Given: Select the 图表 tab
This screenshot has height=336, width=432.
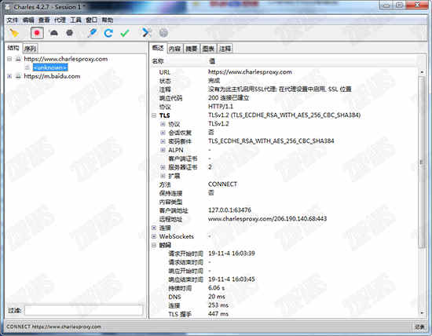Looking at the screenshot, I should (208, 49).
